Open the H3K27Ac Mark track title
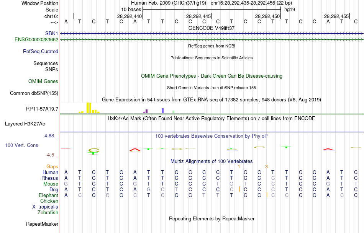The image size is (364, 233). [x=212, y=119]
